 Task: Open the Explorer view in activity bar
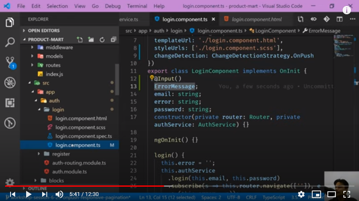[10, 23]
